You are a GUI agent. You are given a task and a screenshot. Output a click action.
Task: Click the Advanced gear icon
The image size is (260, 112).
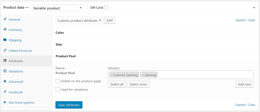pyautogui.click(x=5, y=82)
